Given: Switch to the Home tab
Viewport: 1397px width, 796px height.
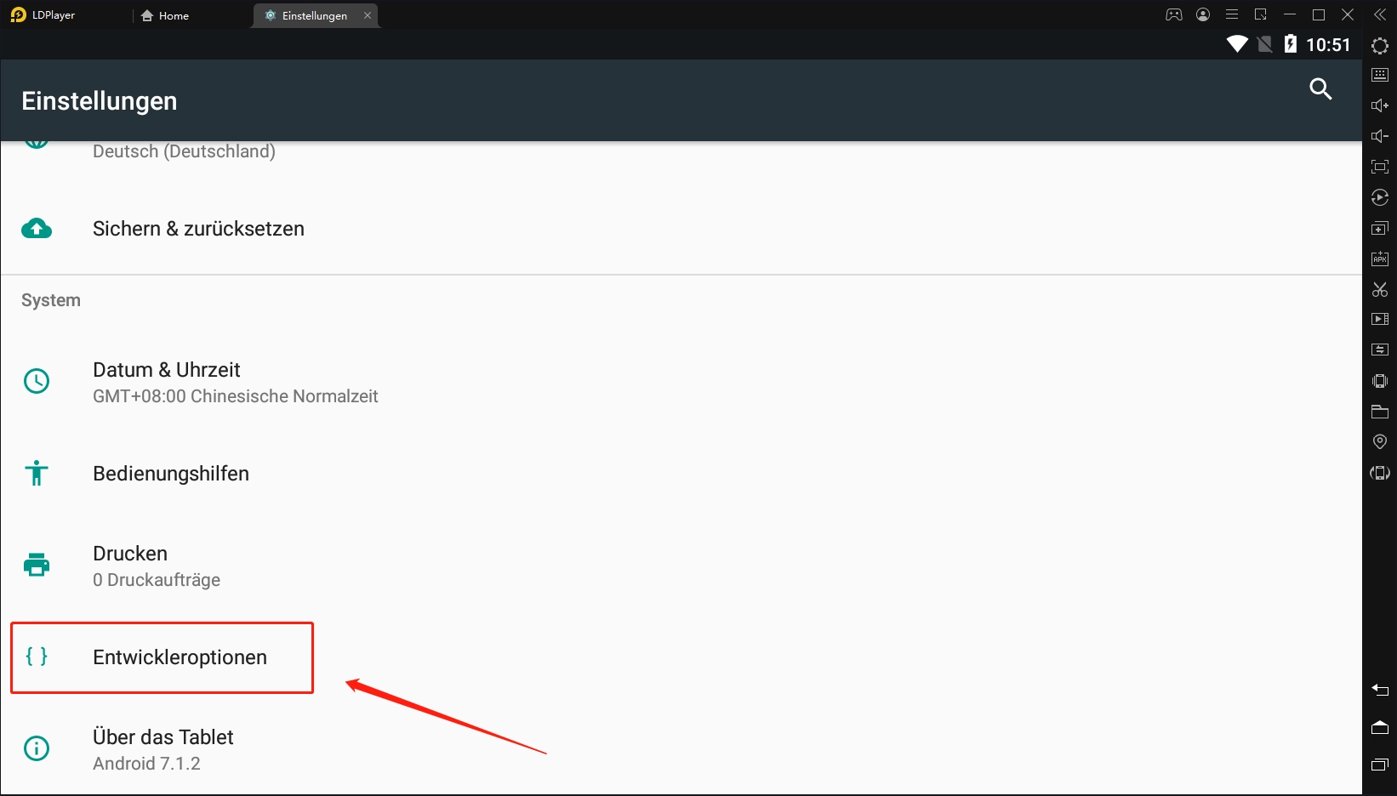Looking at the screenshot, I should point(165,15).
